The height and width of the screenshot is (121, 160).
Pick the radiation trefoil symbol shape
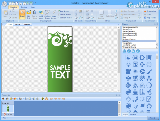[149, 79]
